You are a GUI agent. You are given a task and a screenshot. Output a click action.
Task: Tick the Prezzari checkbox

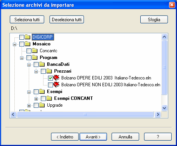tap(43, 71)
